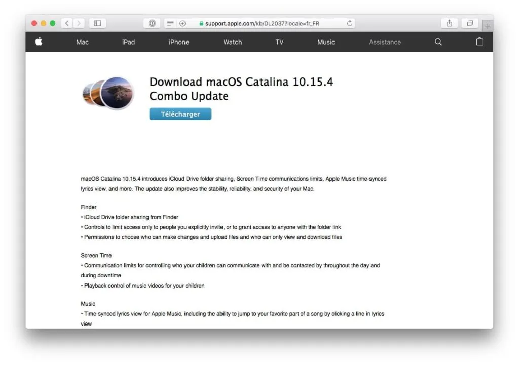519x365 pixels.
Task: Open the TV menu item
Action: (279, 42)
